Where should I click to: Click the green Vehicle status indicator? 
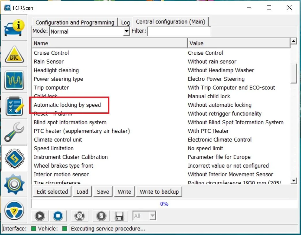coord(65,228)
